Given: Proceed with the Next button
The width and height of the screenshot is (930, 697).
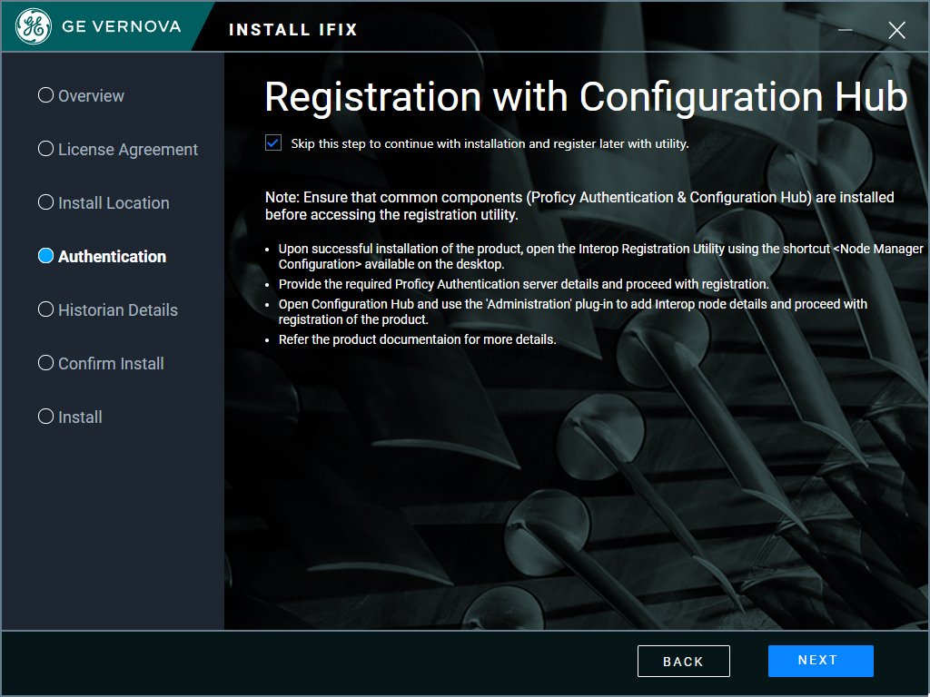Looking at the screenshot, I should (820, 661).
